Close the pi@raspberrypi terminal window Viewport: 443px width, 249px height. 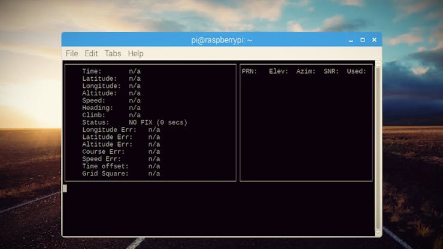click(x=374, y=40)
